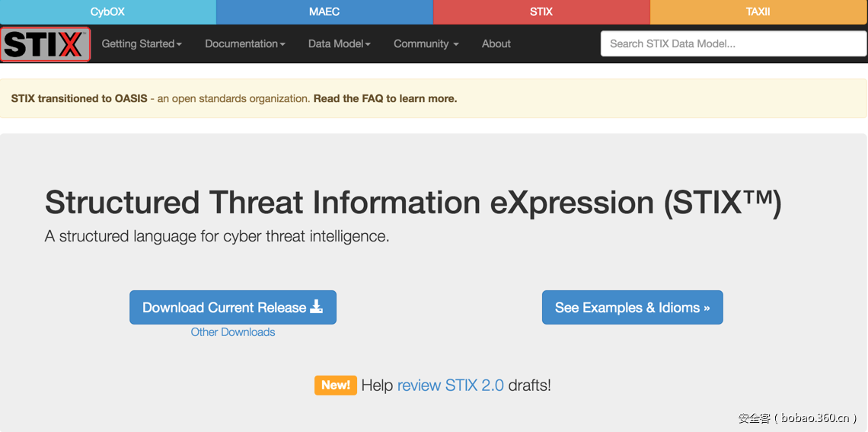Viewport: 868px width, 432px height.
Task: Follow the review STIX 2.0 link
Action: [x=450, y=385]
